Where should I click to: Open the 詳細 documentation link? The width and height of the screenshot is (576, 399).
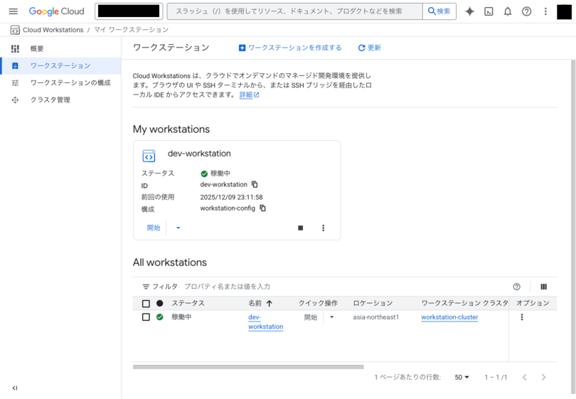(249, 95)
